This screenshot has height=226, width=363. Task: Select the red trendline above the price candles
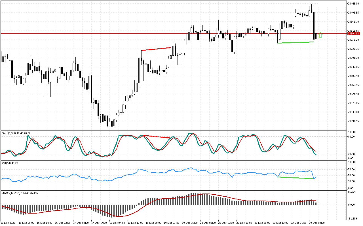click(156, 49)
